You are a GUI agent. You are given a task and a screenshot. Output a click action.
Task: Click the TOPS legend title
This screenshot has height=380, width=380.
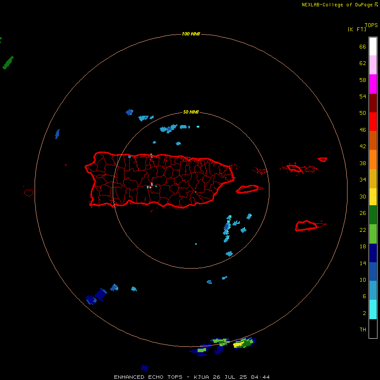371,25
